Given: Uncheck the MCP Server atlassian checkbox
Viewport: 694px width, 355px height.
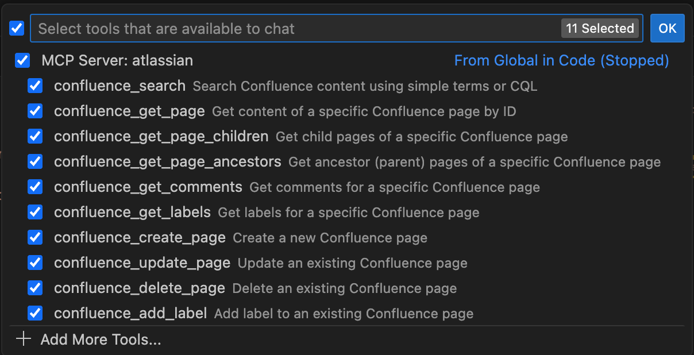Looking at the screenshot, I should 22,60.
